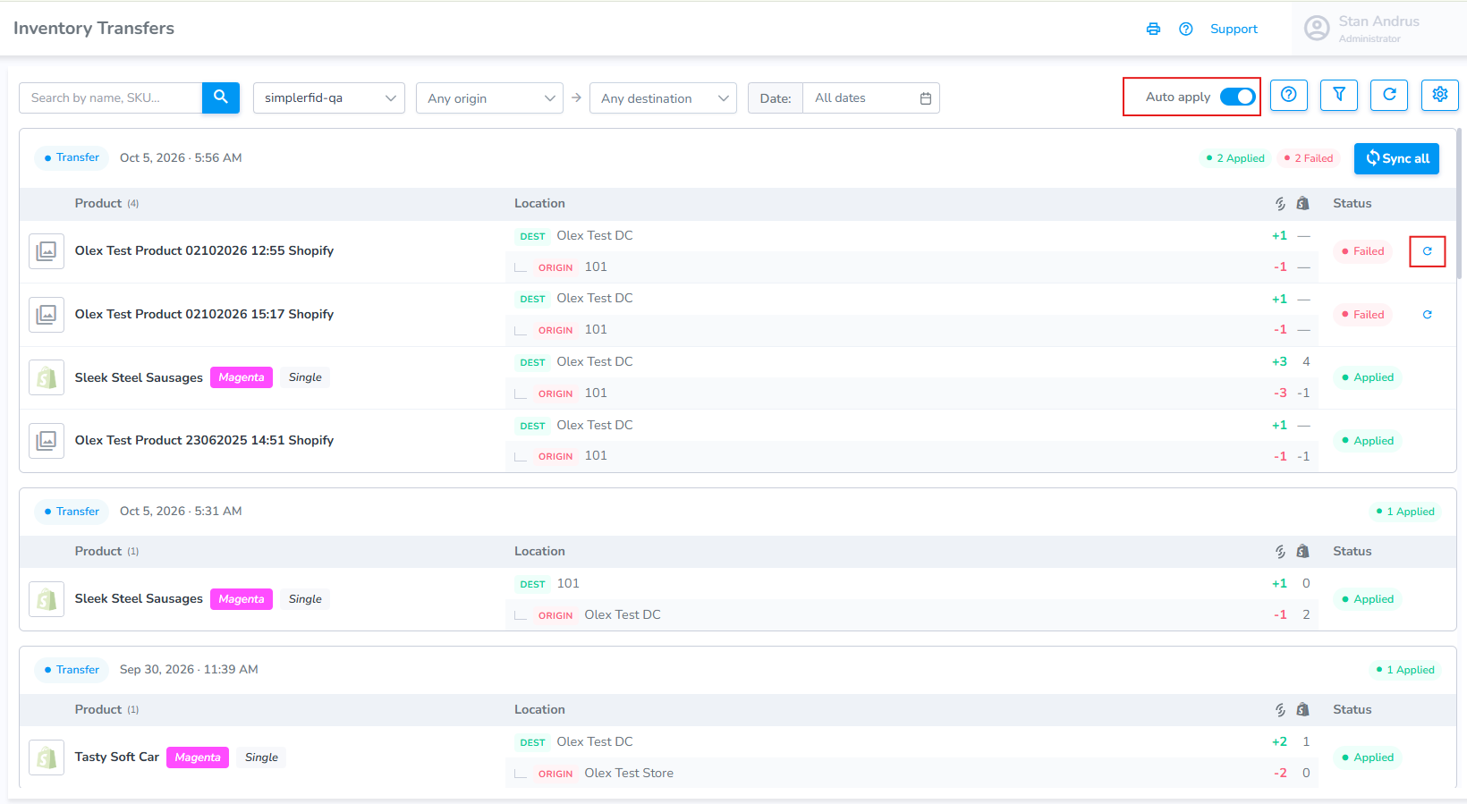This screenshot has height=804, width=1467.
Task: Click Shopify thumbnail of Tasty Soft Car
Action: (x=47, y=757)
